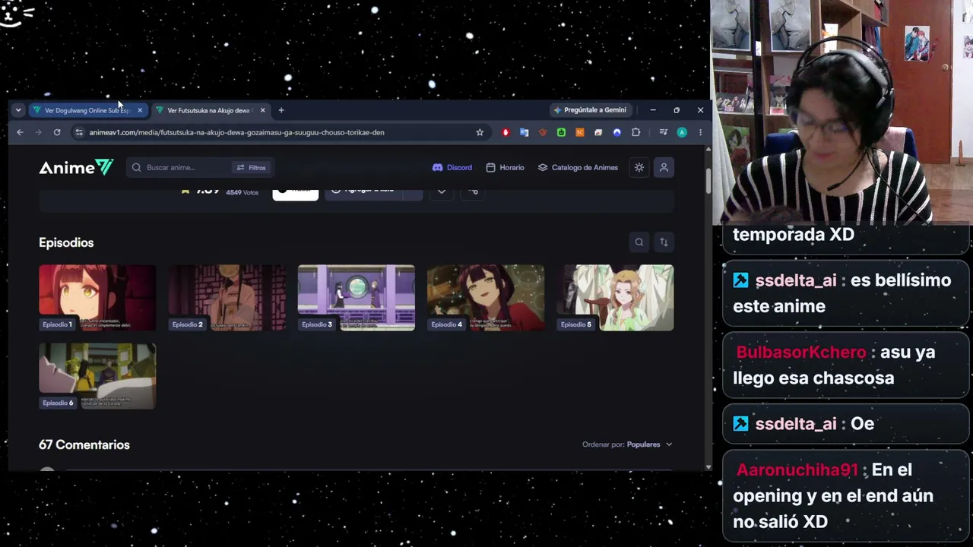Open the Extensions puzzle piece menu
Viewport: 973px width, 547px height.
(x=635, y=132)
